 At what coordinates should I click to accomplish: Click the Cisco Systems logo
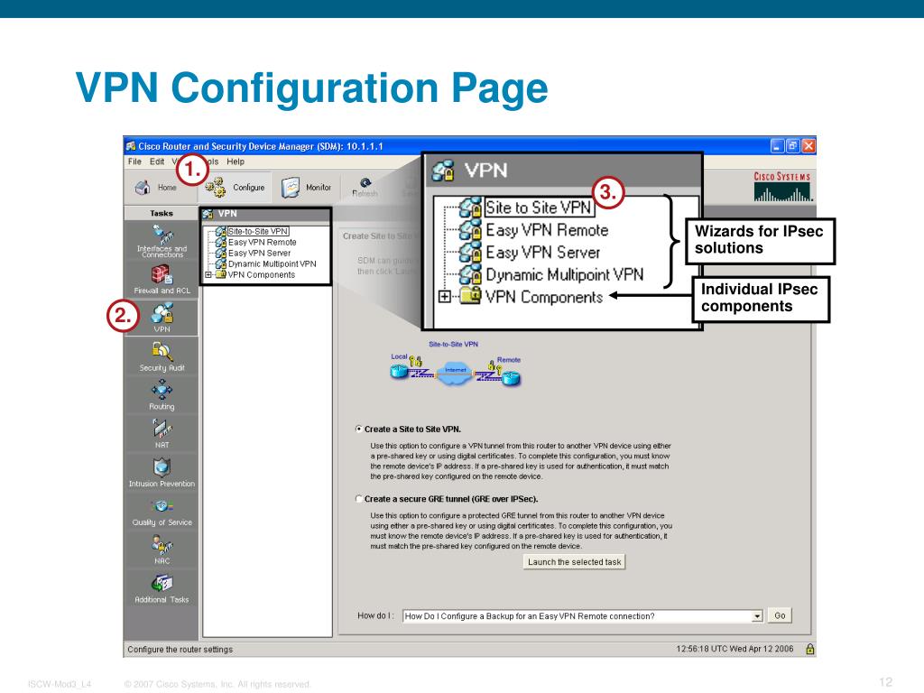[782, 186]
